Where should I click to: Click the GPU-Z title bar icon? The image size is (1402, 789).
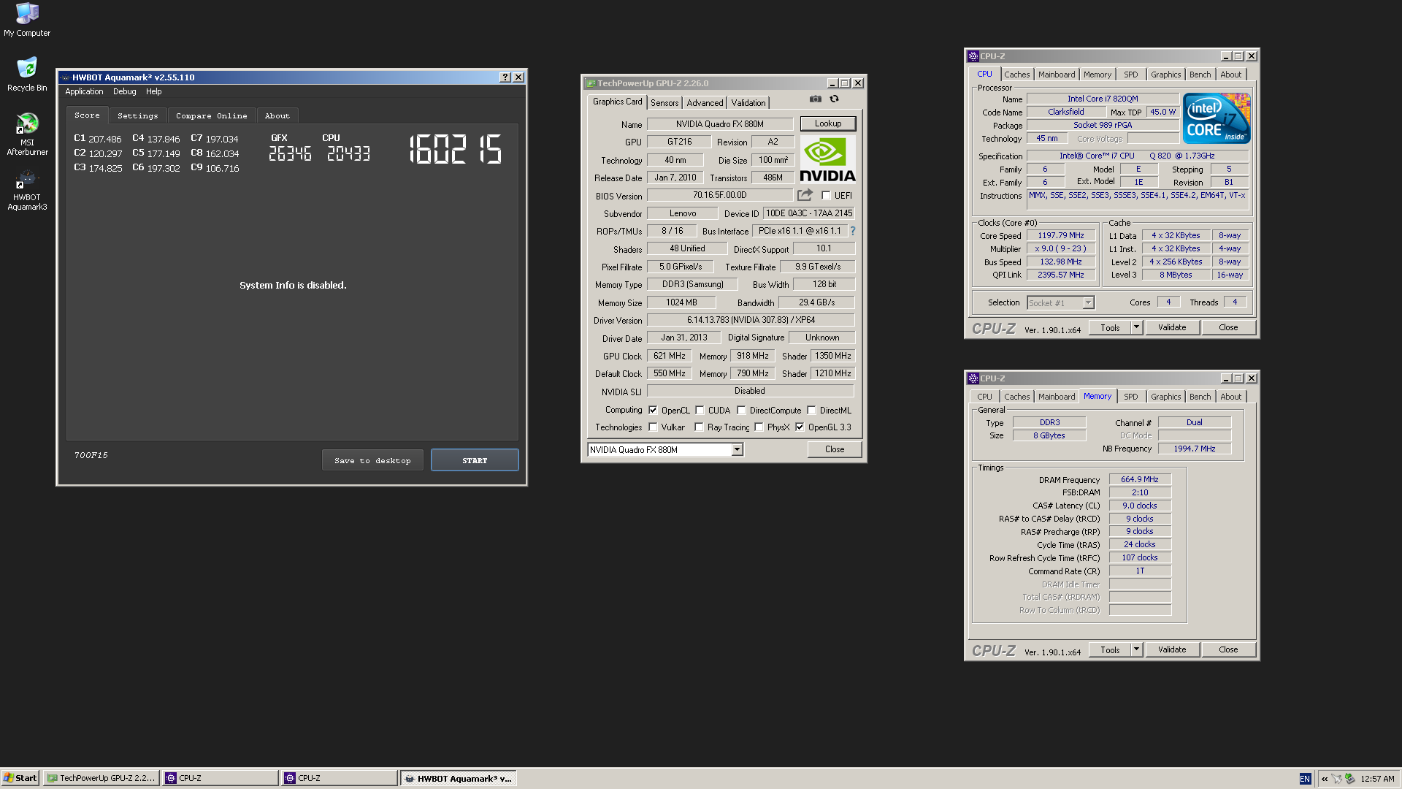pos(591,83)
